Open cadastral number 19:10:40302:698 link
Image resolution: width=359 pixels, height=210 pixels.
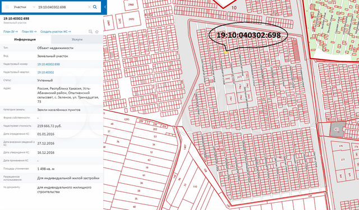coord(49,64)
